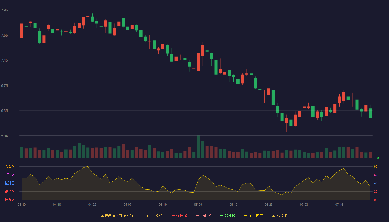Click the 拉升区 zone label

coord(9,183)
